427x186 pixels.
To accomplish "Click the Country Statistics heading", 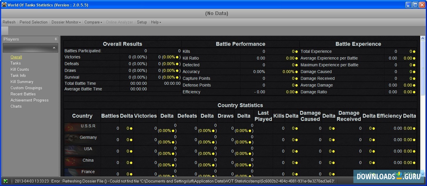I will point(240,105).
